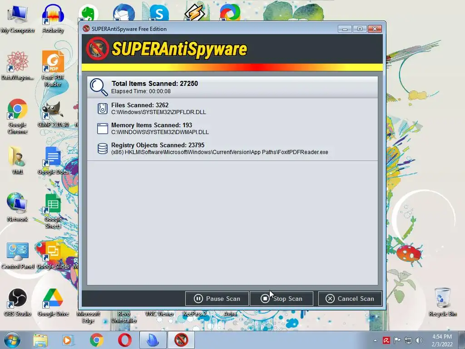Click the disk icon beside Files Scanned
Image resolution: width=465 pixels, height=349 pixels.
pyautogui.click(x=102, y=109)
